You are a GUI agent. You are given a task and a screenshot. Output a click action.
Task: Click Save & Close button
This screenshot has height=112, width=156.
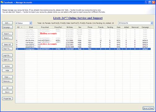(148, 108)
